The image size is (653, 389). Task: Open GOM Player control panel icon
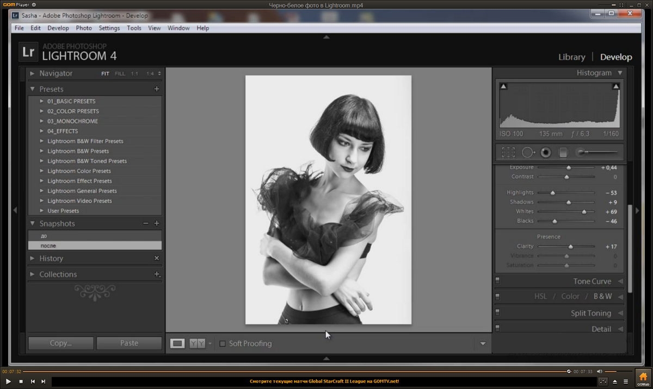tap(603, 381)
